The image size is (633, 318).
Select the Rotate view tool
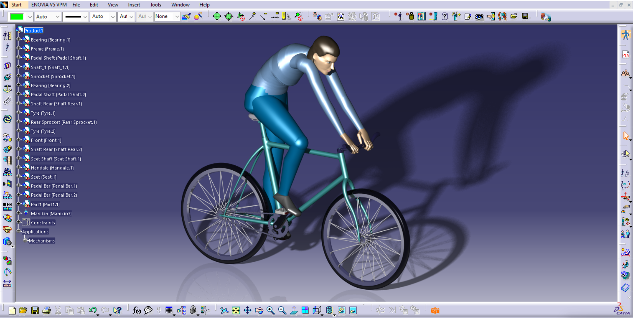point(259,310)
